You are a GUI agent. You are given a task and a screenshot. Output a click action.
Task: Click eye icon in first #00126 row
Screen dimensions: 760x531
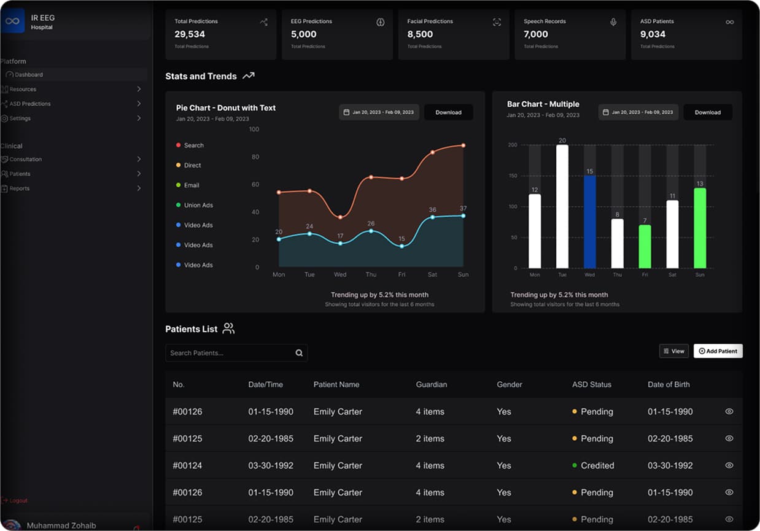point(729,411)
